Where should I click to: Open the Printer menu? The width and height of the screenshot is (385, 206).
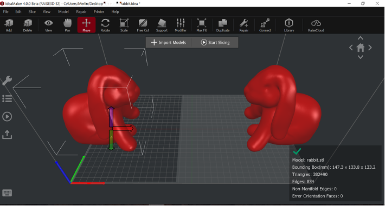coord(99,11)
